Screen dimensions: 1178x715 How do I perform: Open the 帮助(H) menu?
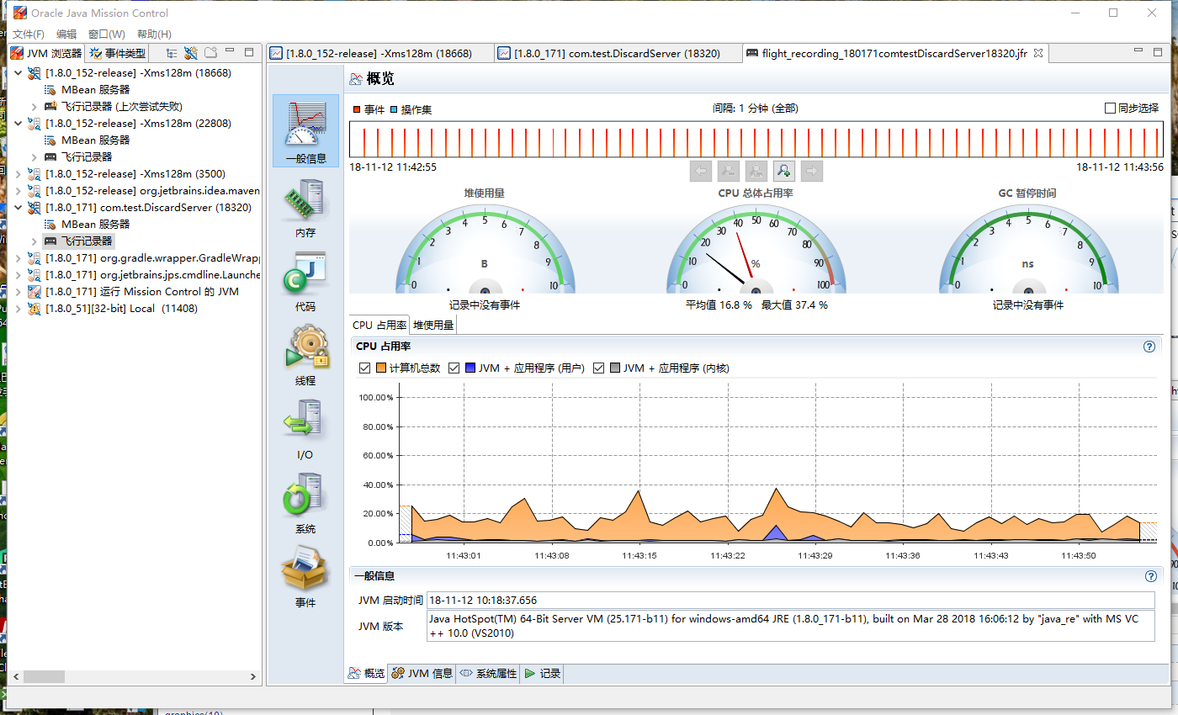pos(154,34)
